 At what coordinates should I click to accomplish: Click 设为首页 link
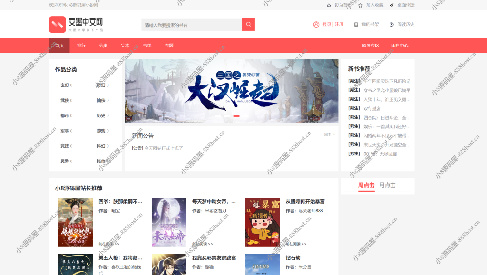coord(343,5)
